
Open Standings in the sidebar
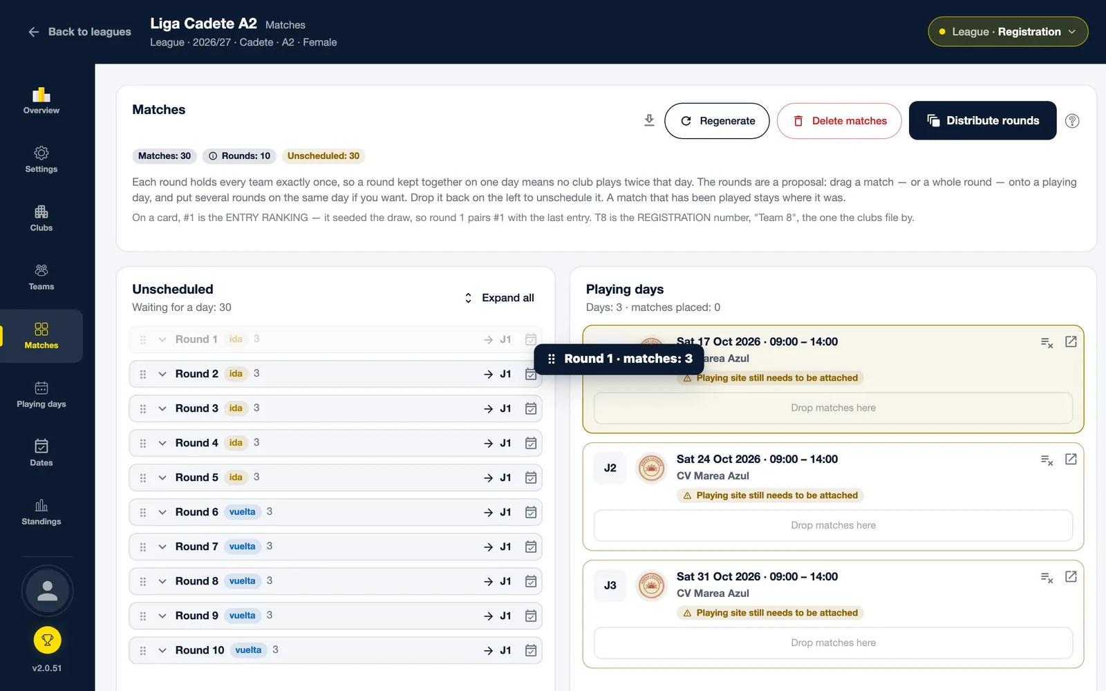click(41, 512)
